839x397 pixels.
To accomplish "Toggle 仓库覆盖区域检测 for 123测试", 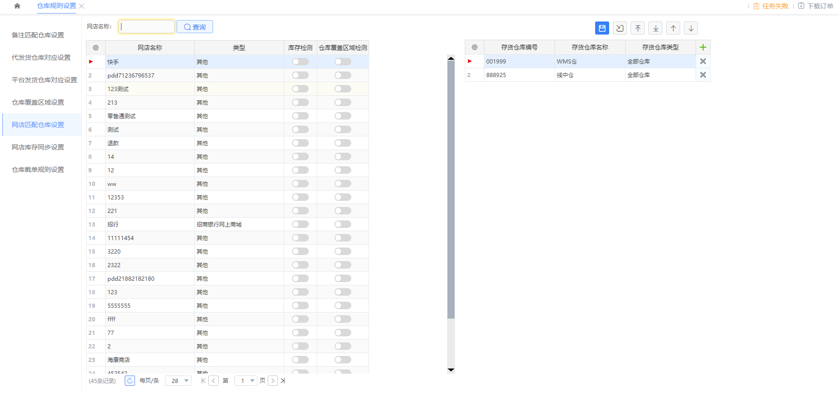I will pyautogui.click(x=343, y=89).
